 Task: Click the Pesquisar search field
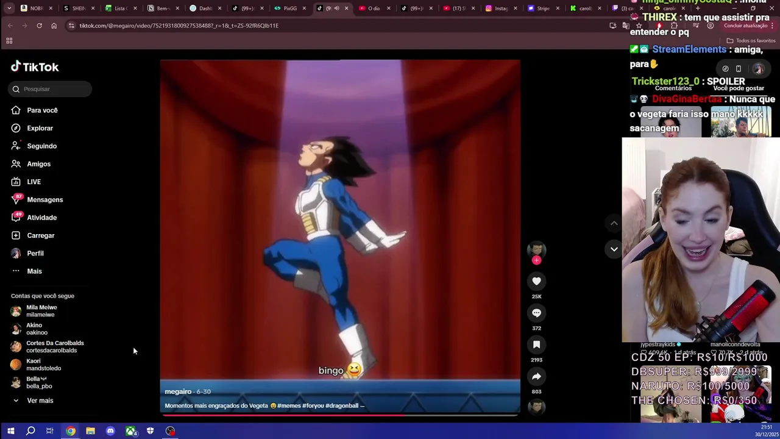(51, 89)
